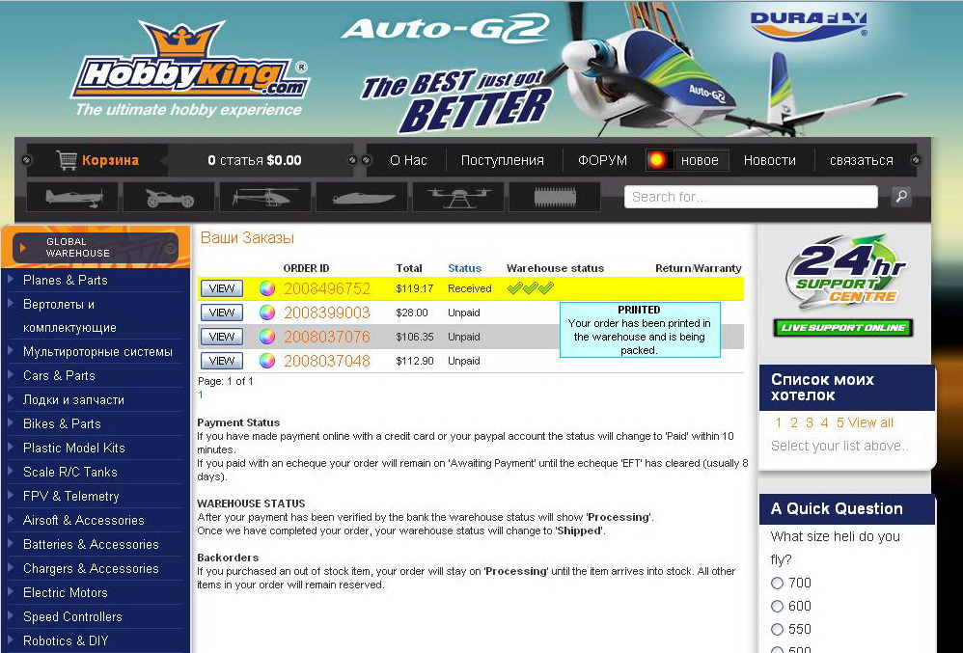963x653 pixels.
Task: Click the Durafly logo in the banner
Action: 809,25
